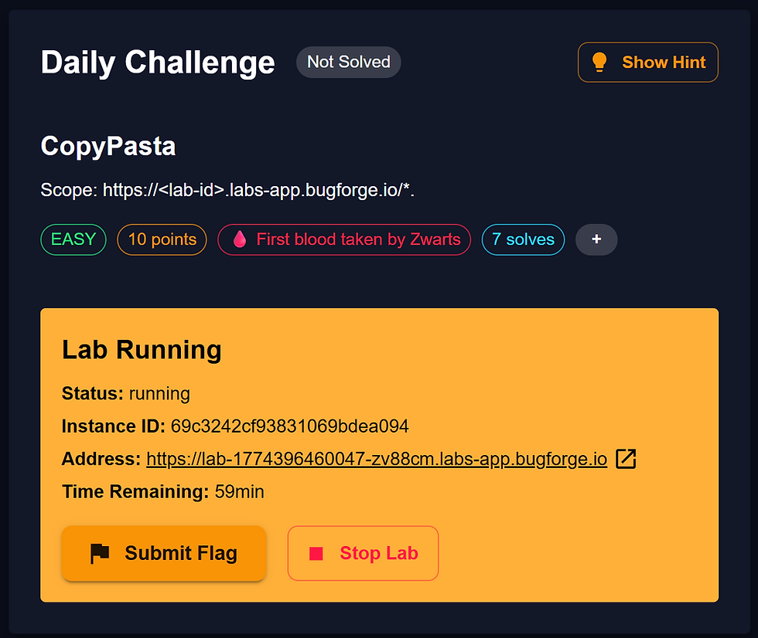This screenshot has height=638, width=758.
Task: Submit a flag for CopyPasta
Action: [163, 553]
